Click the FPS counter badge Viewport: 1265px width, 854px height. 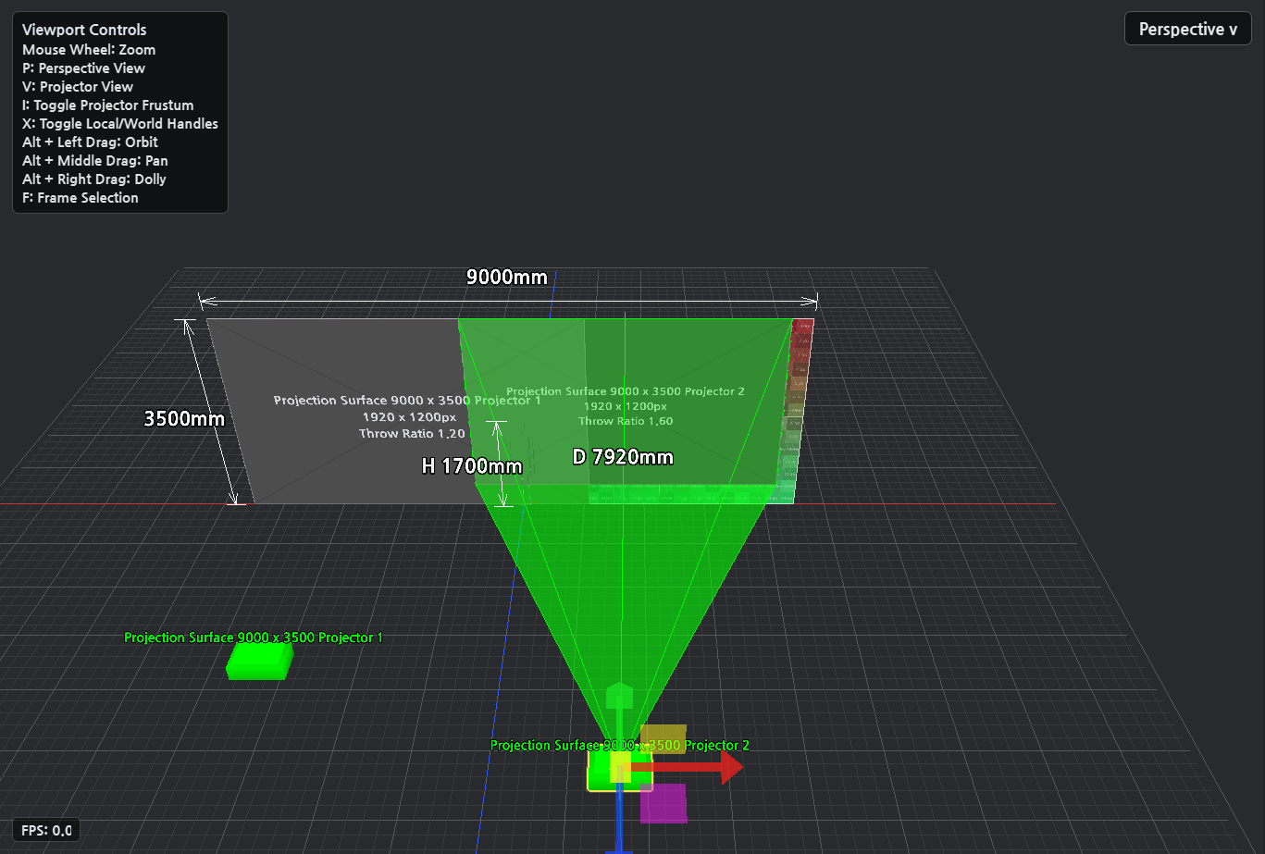45,830
